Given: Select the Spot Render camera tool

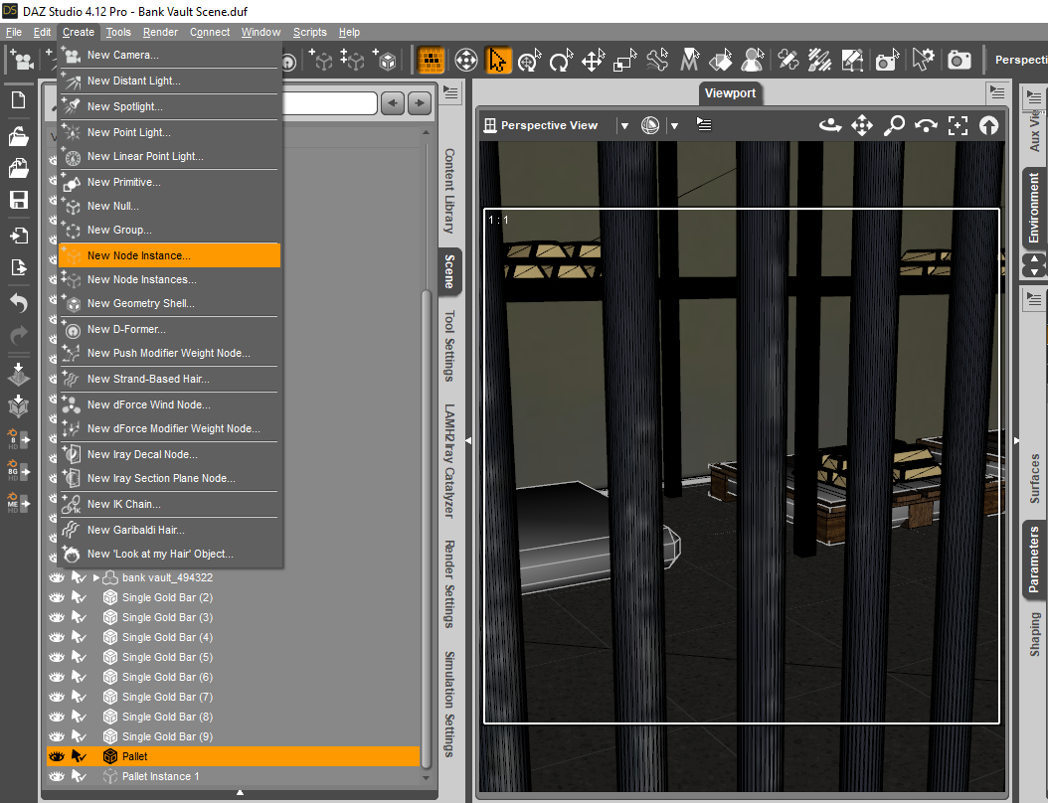Looking at the screenshot, I should (888, 60).
